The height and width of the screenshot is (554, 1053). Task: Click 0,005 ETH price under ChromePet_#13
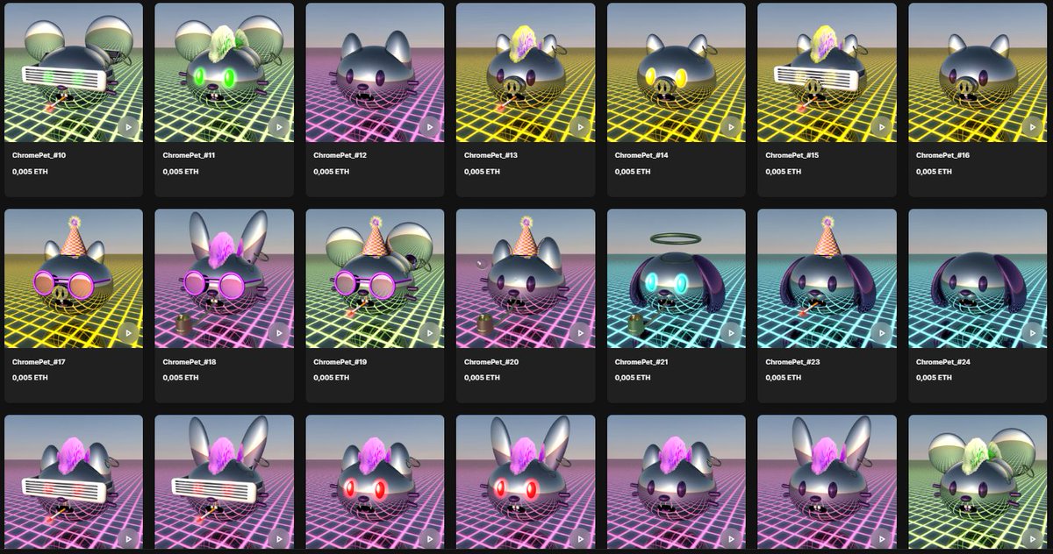(x=483, y=172)
